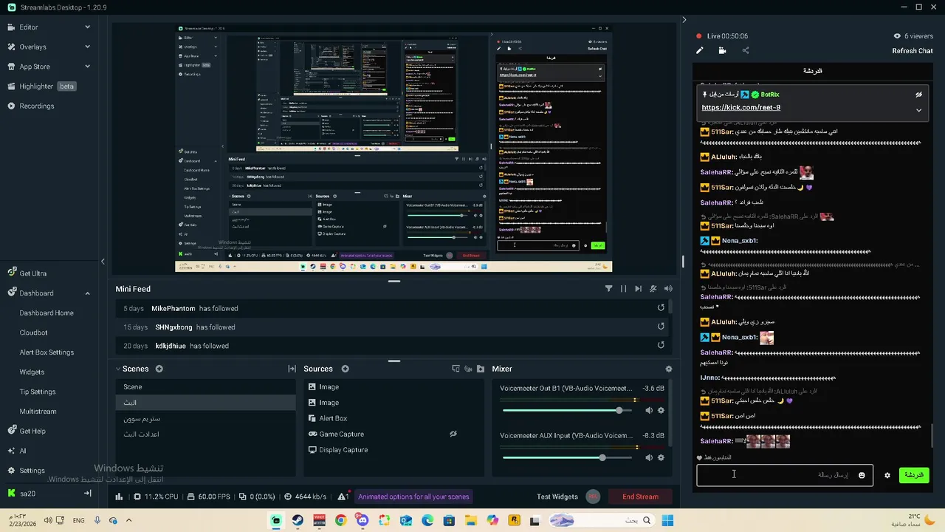The image size is (945, 532).
Task: Edit stream info pencil icon
Action: point(700,51)
